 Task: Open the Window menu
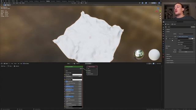tap(13, 1)
